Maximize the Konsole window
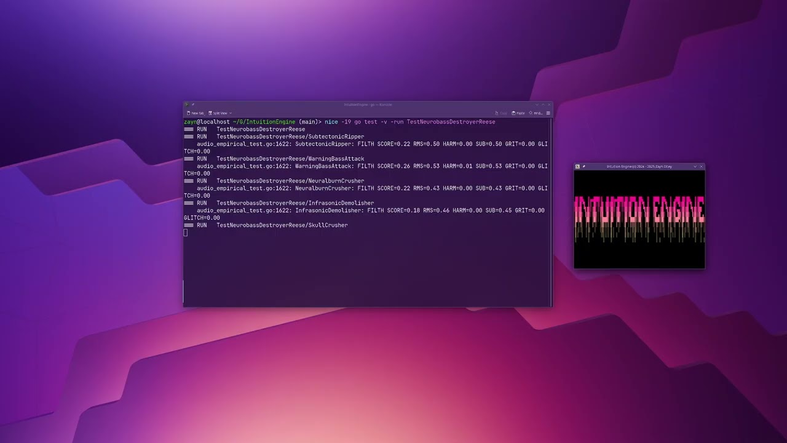 [543, 105]
